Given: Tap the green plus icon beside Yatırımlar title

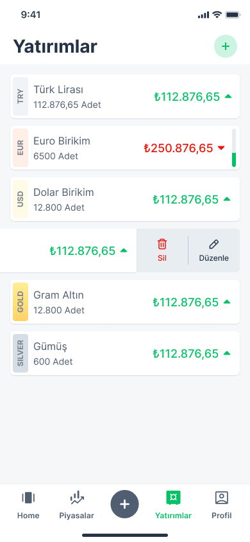Looking at the screenshot, I should (x=226, y=46).
